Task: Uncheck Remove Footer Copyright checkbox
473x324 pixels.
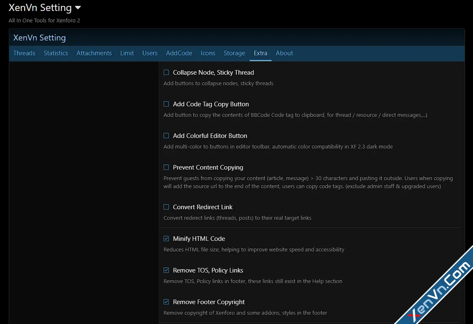Action: point(166,302)
